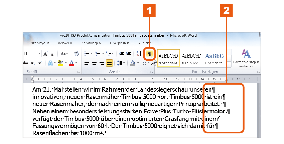Click the Decrease Indent icon
The height and width of the screenshot is (144, 284).
click(122, 54)
